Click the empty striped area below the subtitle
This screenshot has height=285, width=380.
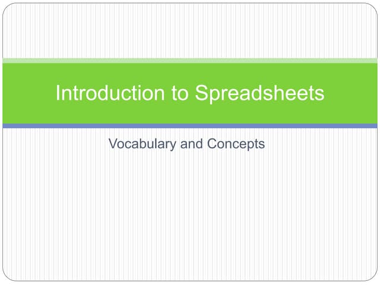click(x=190, y=220)
